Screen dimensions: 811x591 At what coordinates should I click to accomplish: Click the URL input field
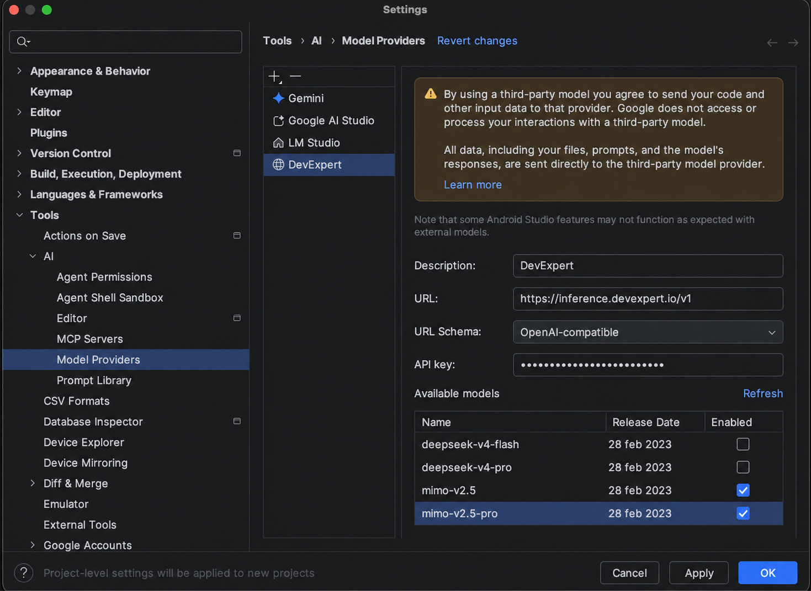(648, 299)
